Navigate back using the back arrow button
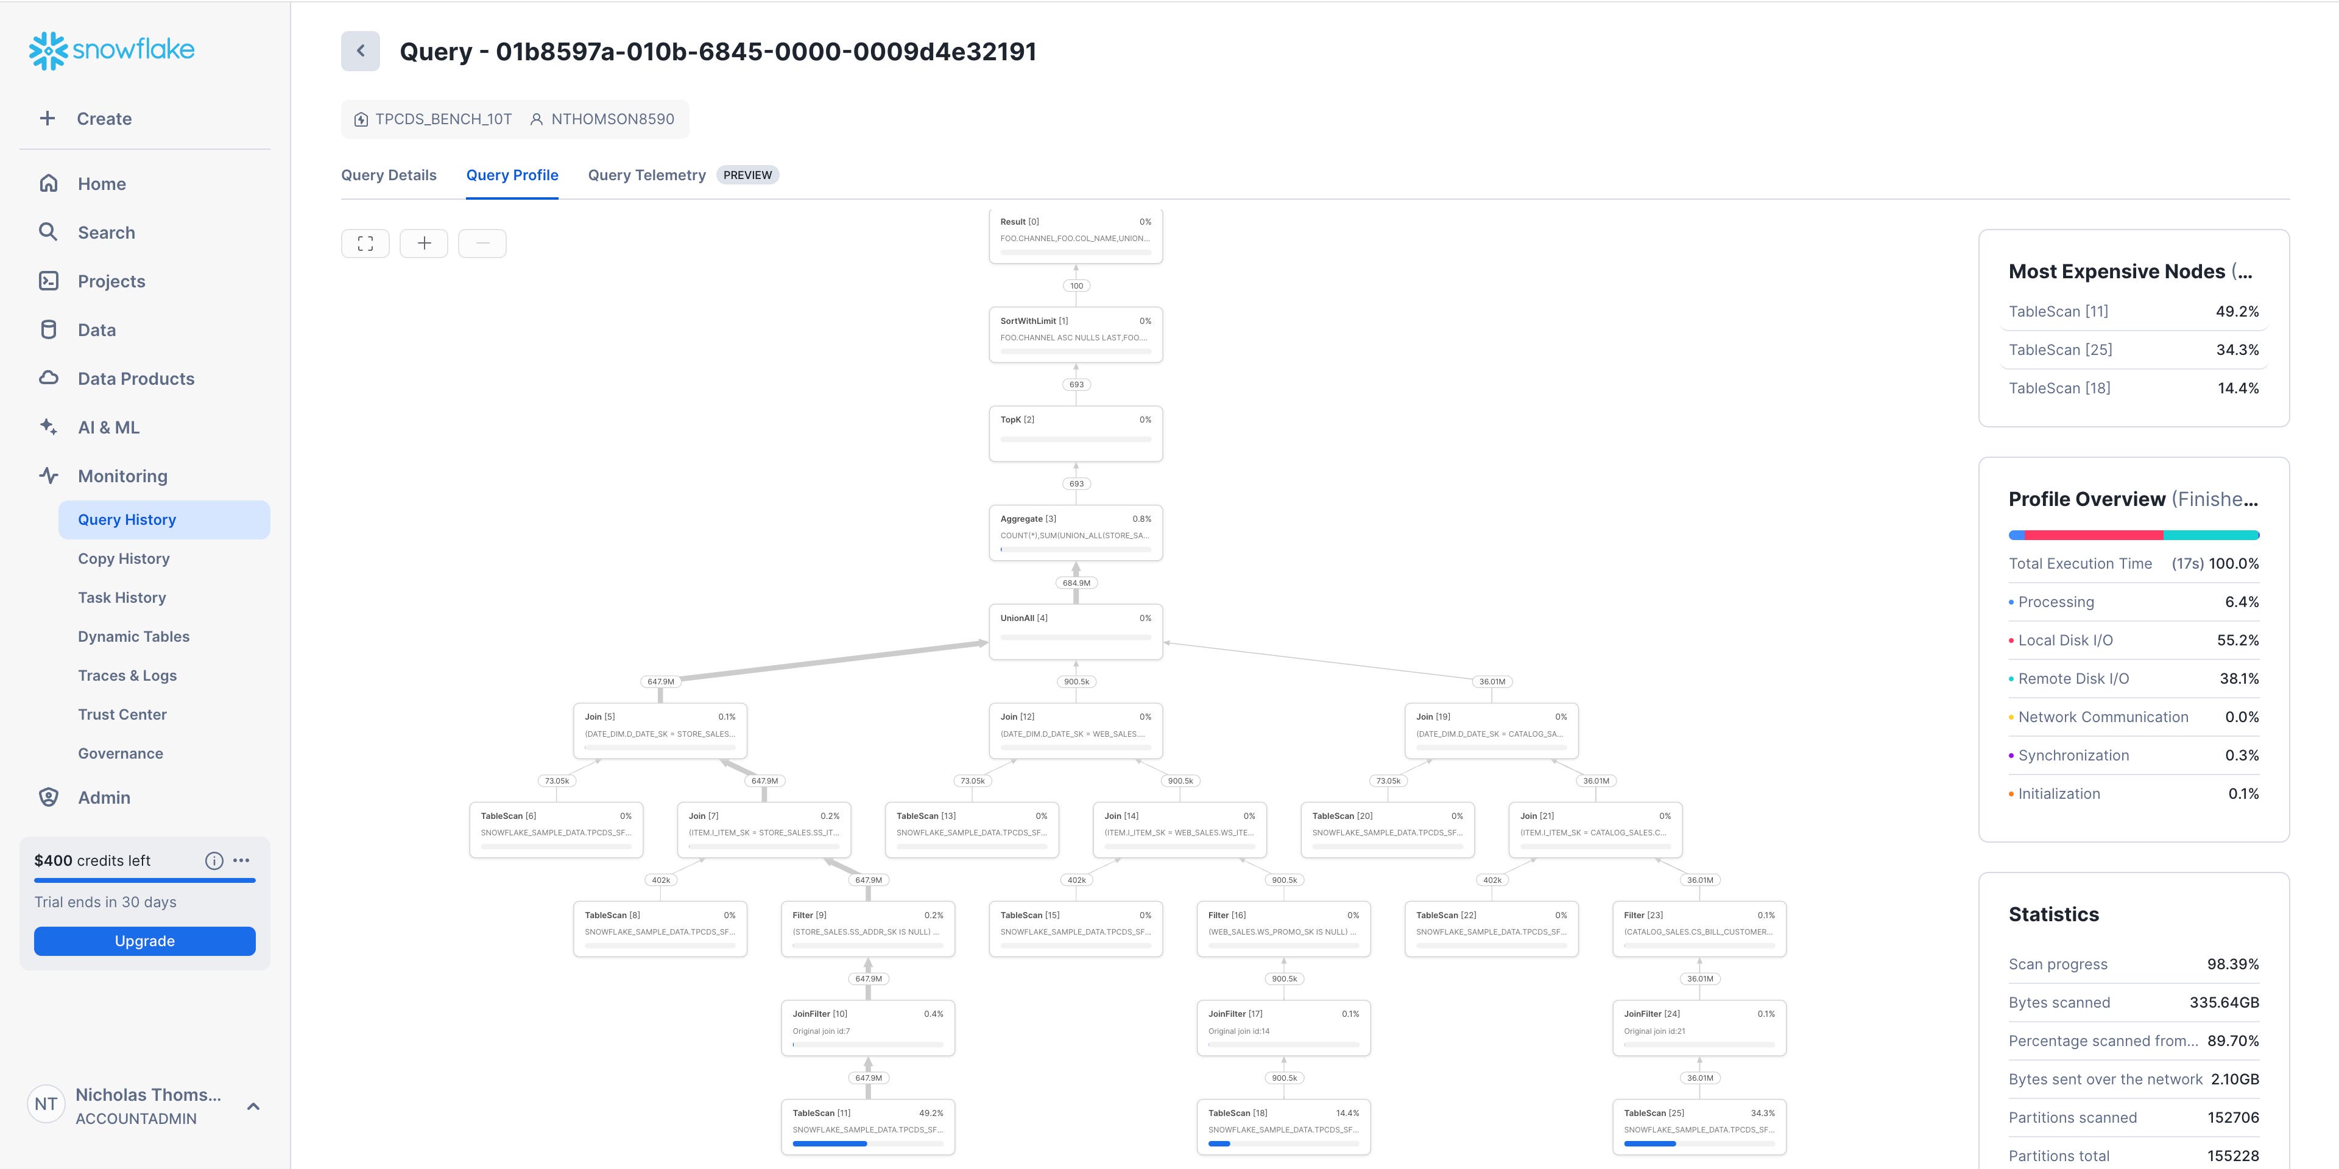Screen dimensions: 2339x1169 (361, 51)
